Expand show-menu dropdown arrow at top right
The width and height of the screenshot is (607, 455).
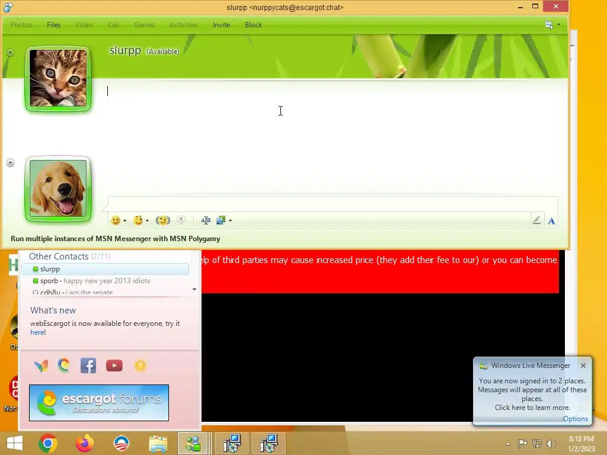click(558, 25)
